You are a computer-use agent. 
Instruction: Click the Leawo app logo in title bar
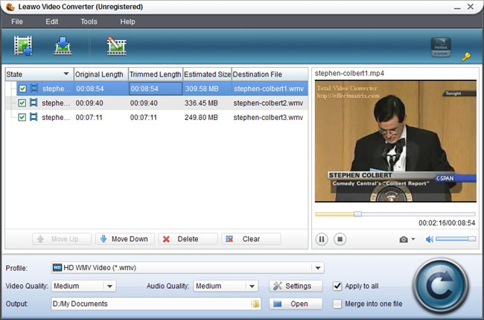(x=10, y=7)
